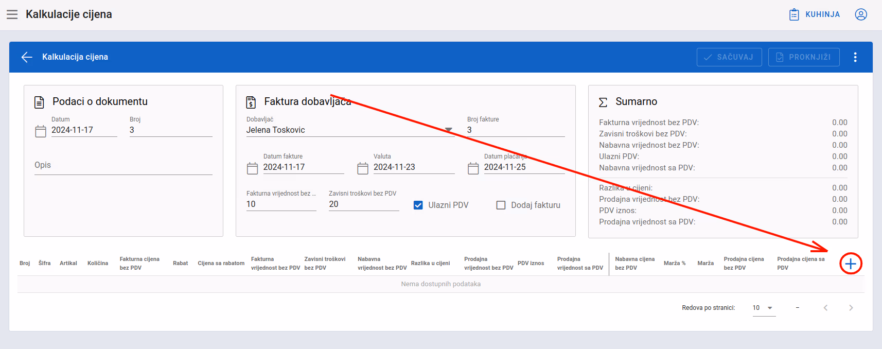
Task: Click the Marža % column header
Action: (x=675, y=263)
